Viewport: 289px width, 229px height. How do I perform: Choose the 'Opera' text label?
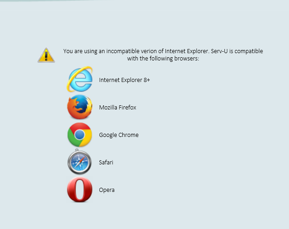107,190
